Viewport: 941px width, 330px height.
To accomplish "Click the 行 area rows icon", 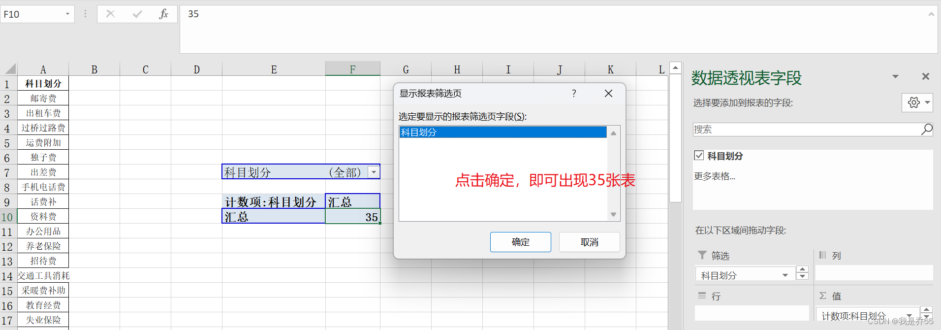I will (702, 296).
